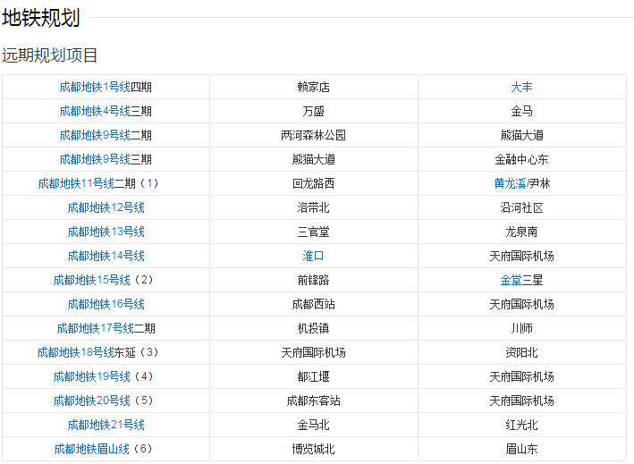Click 成都地铁9号线 link in the 二期 row

point(95,135)
